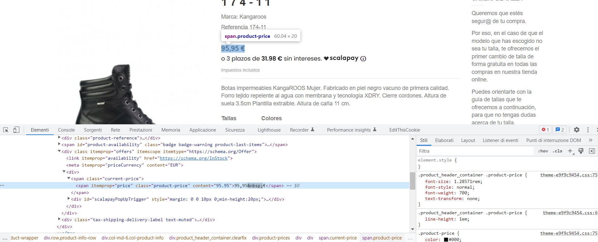This screenshot has height=242, width=598.
Task: Click the Elements panel scrollbar down arrow
Action: [412, 229]
